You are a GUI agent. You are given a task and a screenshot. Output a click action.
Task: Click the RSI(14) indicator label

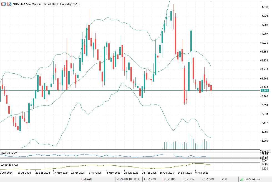[9, 153]
